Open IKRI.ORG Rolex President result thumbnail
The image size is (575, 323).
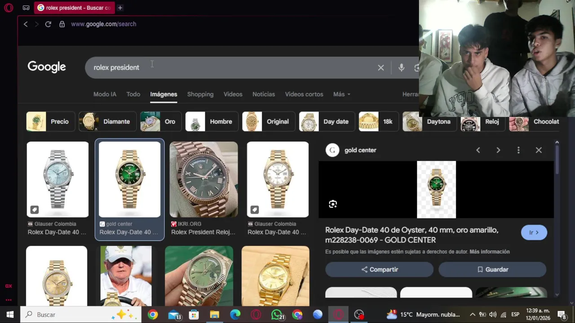click(203, 179)
